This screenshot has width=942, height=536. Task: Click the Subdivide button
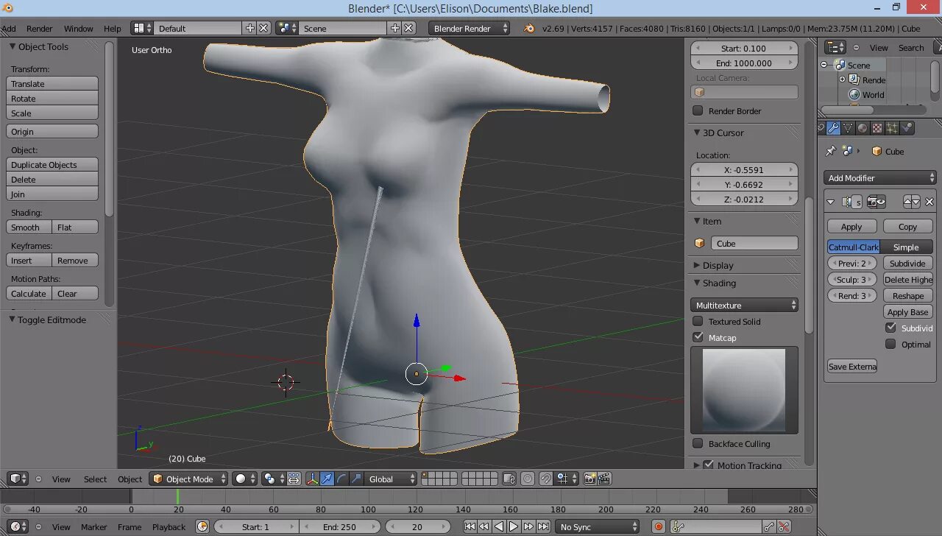pyautogui.click(x=907, y=263)
